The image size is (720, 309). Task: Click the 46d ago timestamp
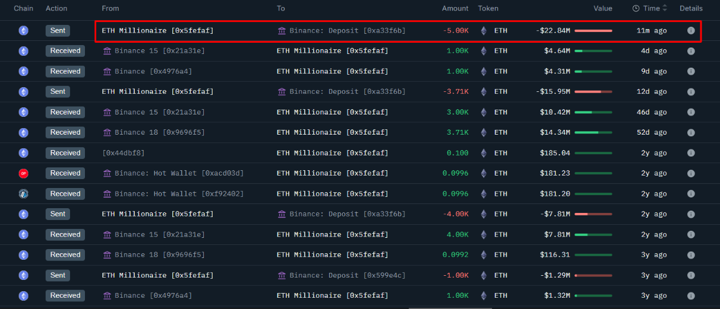(652, 112)
